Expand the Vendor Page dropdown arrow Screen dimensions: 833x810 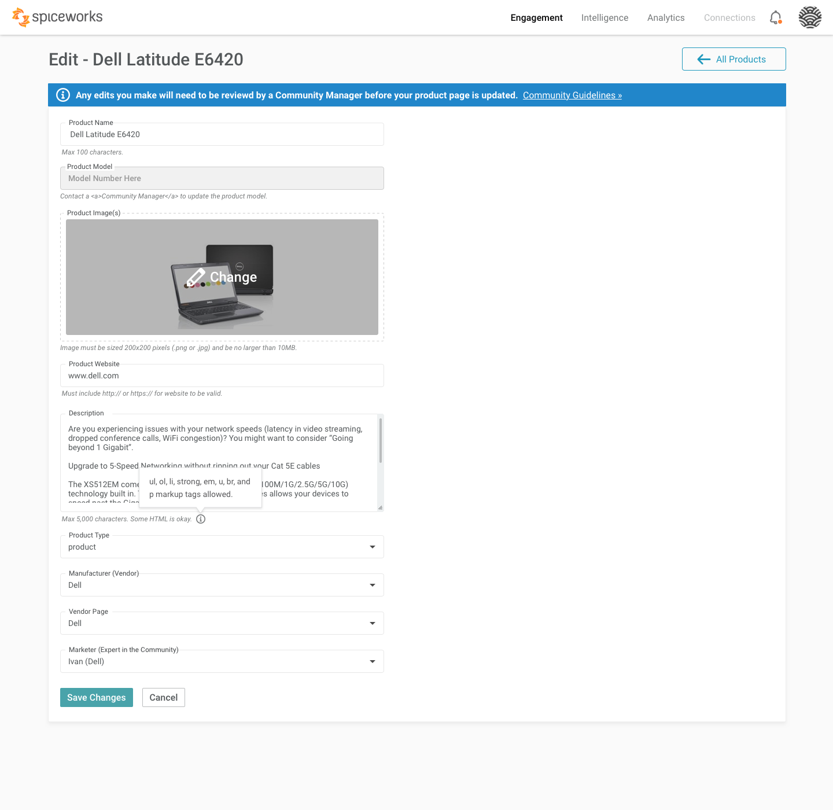tap(373, 623)
